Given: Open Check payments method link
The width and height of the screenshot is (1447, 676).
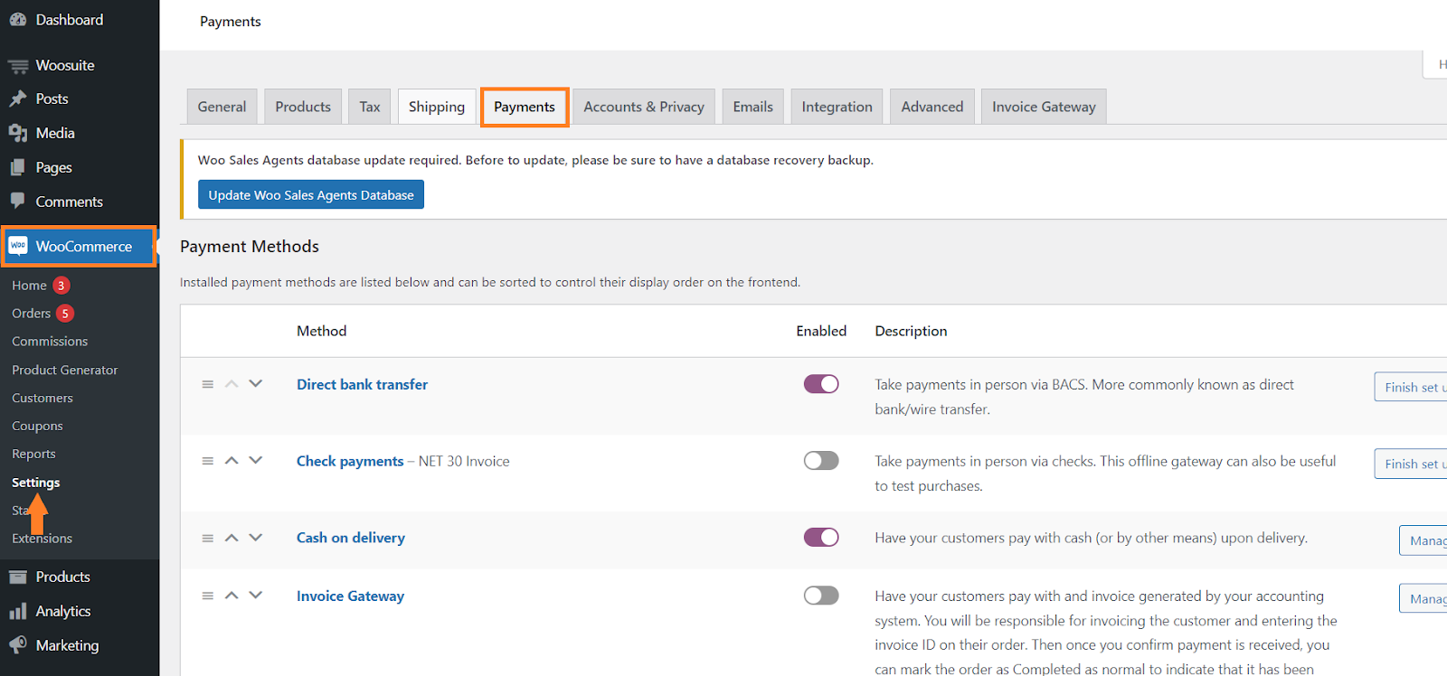Looking at the screenshot, I should [350, 461].
